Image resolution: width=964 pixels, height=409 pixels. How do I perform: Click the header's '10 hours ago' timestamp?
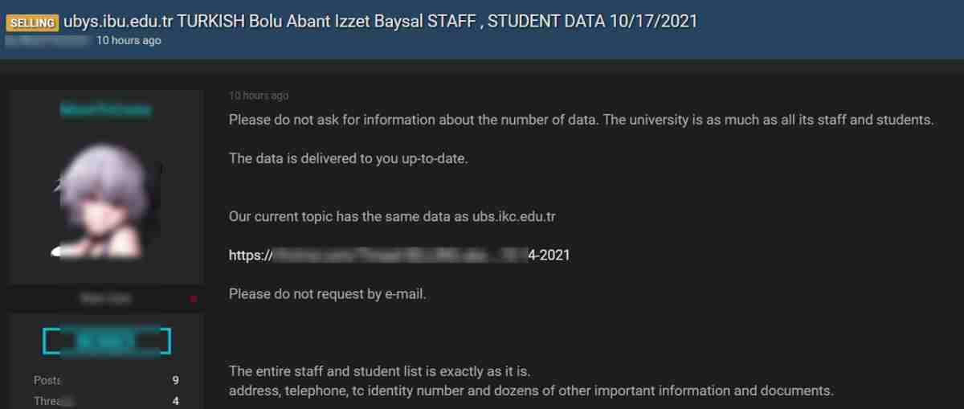pos(129,40)
